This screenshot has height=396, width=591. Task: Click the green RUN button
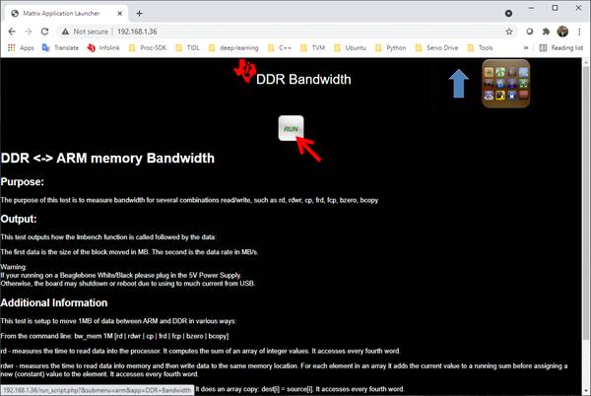pos(291,129)
